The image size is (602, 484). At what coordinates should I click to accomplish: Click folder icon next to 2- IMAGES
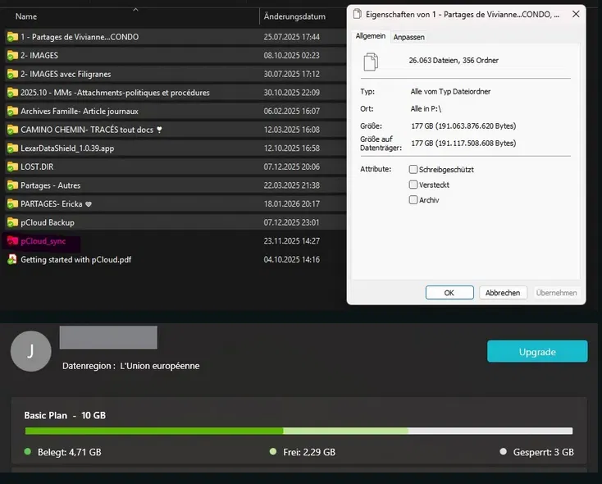[12, 55]
